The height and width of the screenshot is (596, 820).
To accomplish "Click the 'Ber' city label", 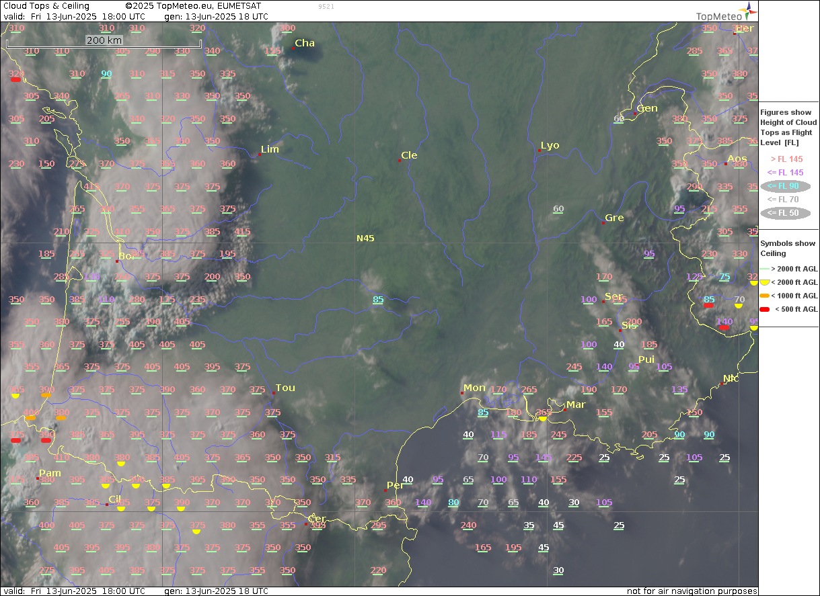I will pyautogui.click(x=745, y=28).
